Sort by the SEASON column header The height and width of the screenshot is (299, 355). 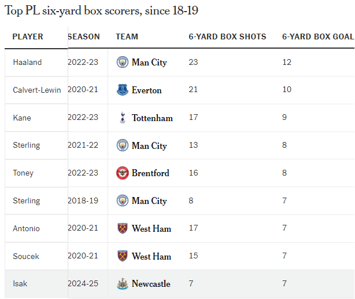(x=84, y=37)
